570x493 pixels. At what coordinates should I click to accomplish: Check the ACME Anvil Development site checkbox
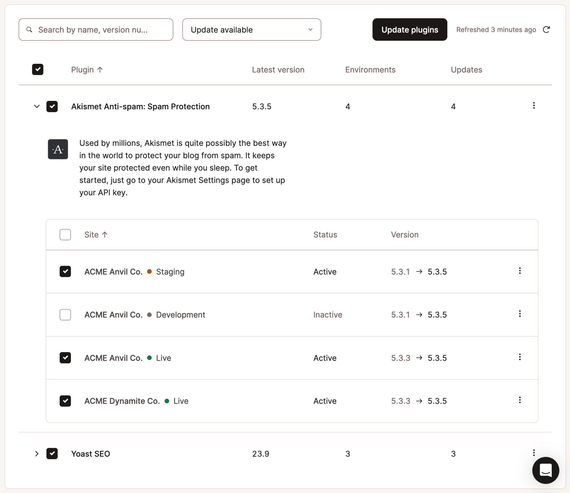pyautogui.click(x=65, y=314)
